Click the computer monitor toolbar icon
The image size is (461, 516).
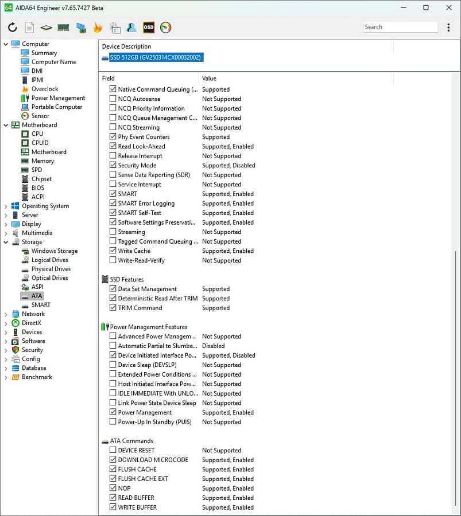tap(81, 28)
